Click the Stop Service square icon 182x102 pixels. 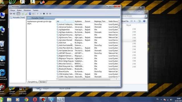[44, 14]
